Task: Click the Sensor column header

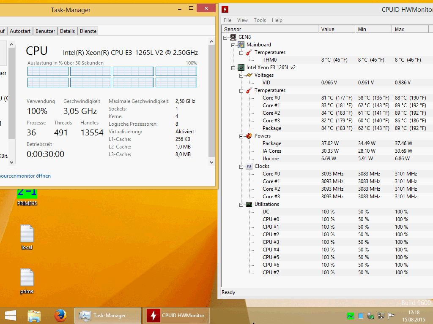Action: pyautogui.click(x=270, y=29)
